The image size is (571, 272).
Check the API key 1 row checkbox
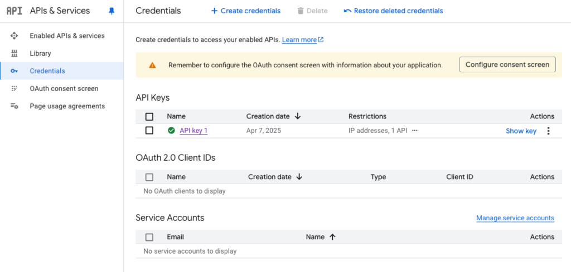click(149, 130)
